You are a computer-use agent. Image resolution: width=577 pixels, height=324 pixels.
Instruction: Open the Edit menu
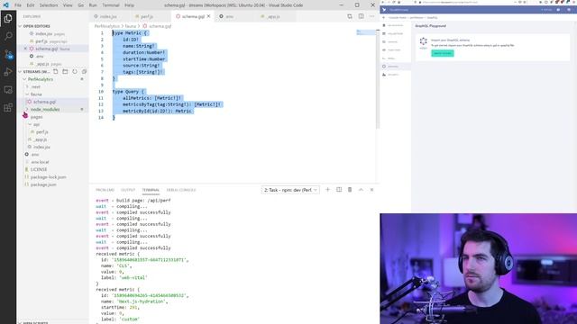(x=31, y=5)
